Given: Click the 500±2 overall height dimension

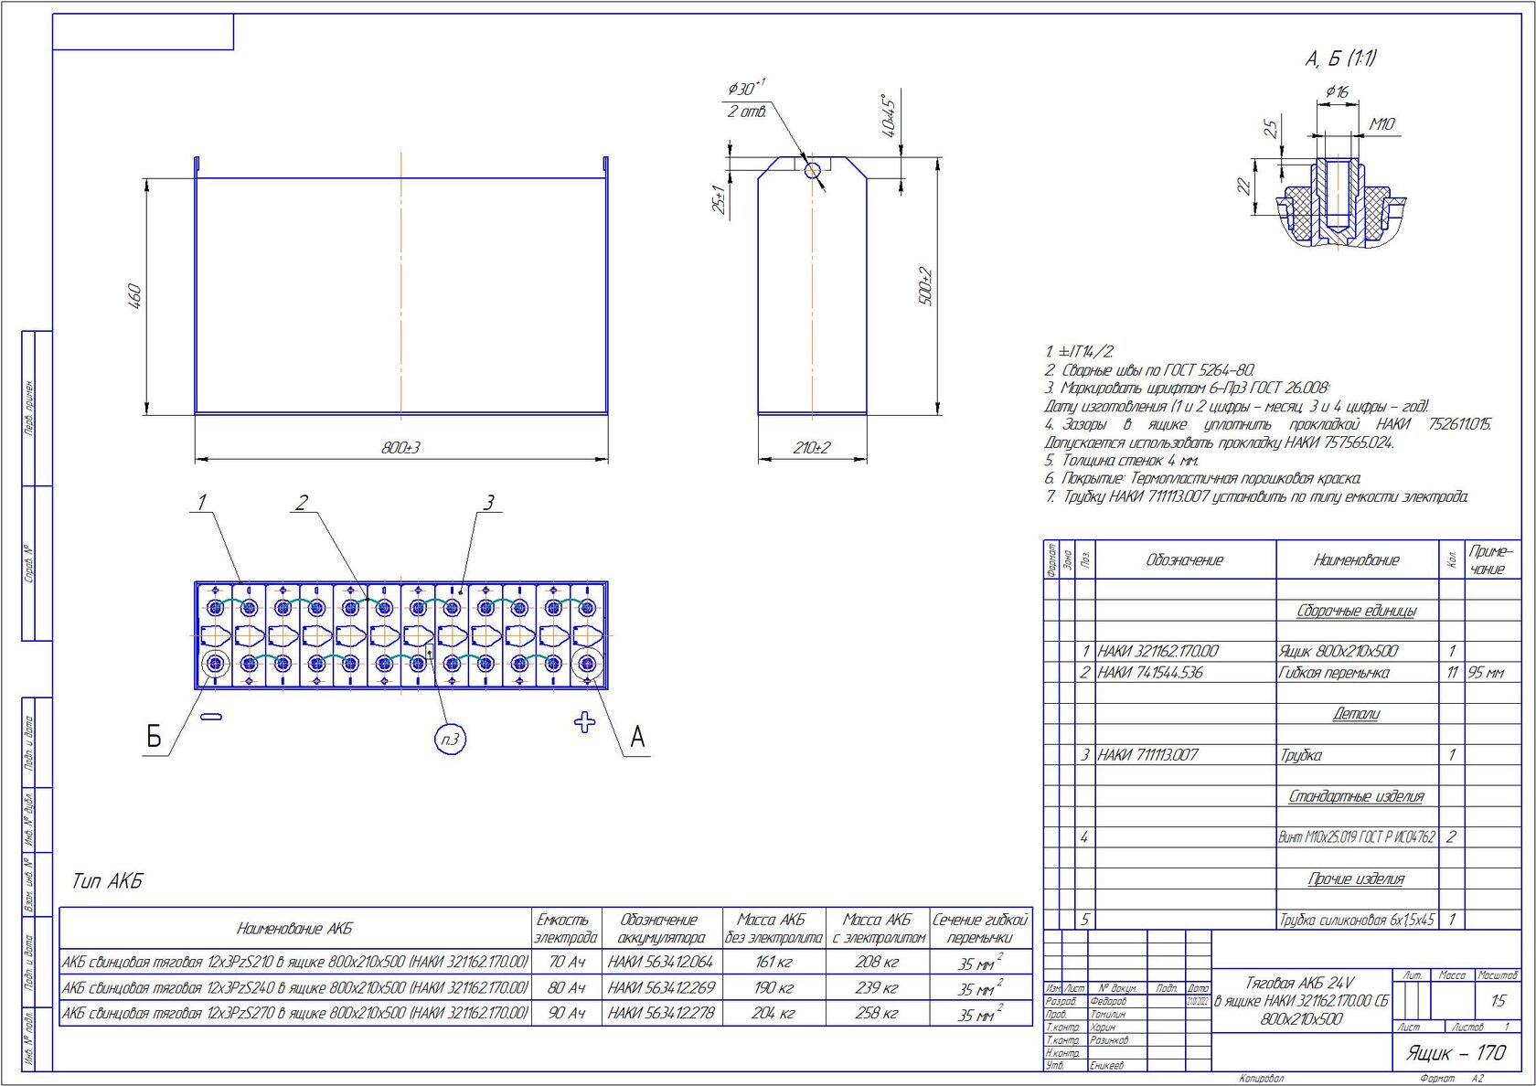Looking at the screenshot, I should pyautogui.click(x=924, y=286).
